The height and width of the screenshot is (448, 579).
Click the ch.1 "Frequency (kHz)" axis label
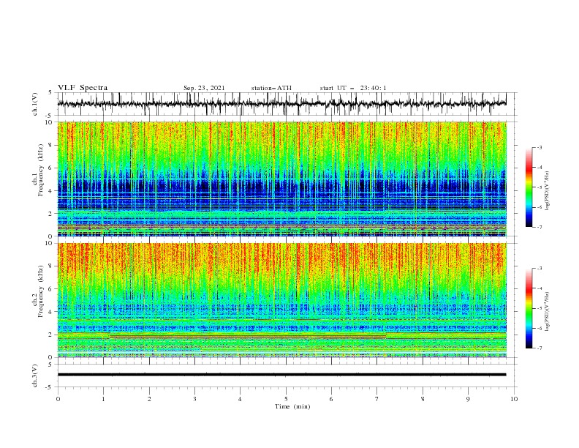(x=40, y=170)
